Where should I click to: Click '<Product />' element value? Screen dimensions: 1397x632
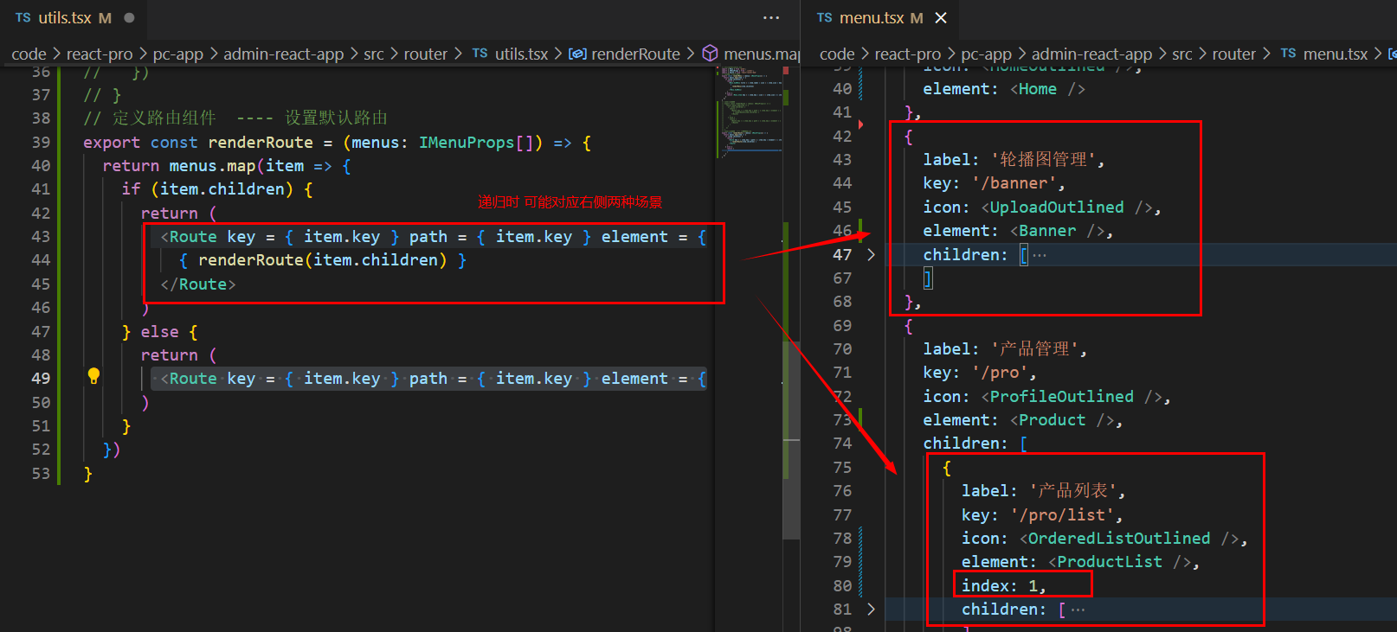pos(1062,419)
